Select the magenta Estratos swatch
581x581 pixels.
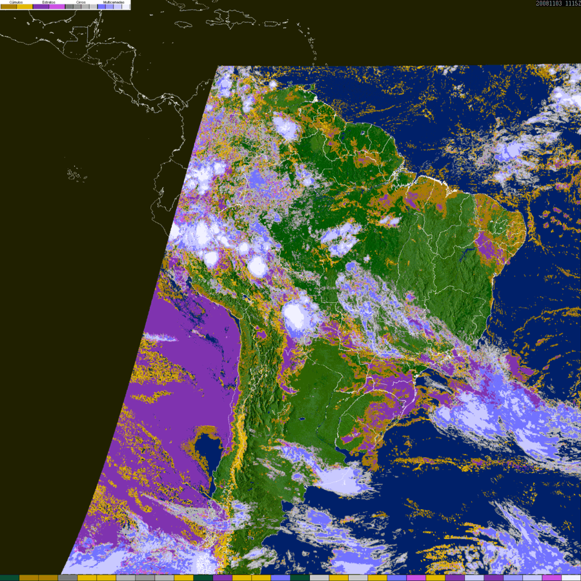(x=57, y=6)
